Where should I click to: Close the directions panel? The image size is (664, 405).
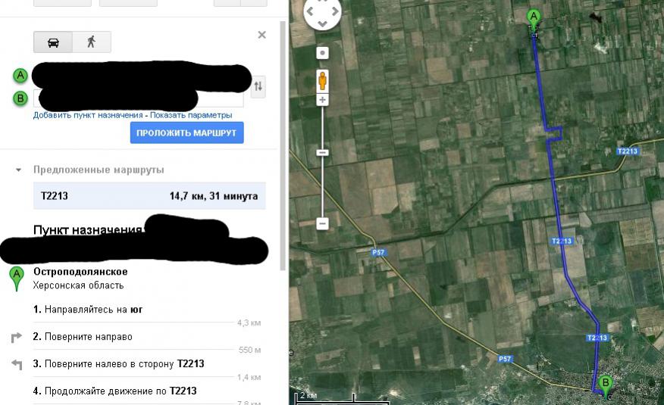pos(262,35)
